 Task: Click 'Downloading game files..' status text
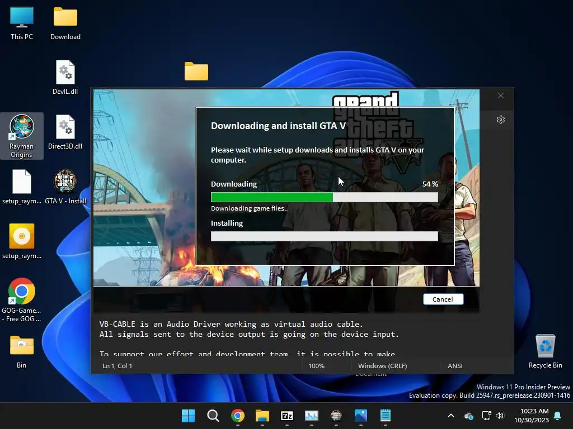pyautogui.click(x=249, y=208)
